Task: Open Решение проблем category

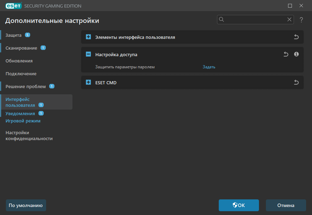Action: [x=26, y=87]
